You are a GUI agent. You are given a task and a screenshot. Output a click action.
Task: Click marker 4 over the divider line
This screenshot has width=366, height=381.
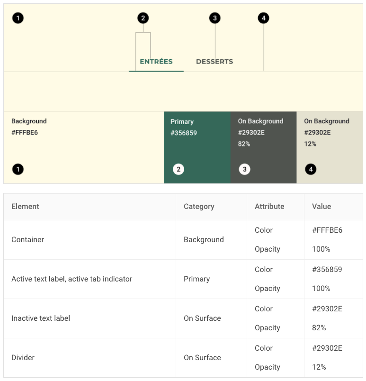(x=264, y=18)
